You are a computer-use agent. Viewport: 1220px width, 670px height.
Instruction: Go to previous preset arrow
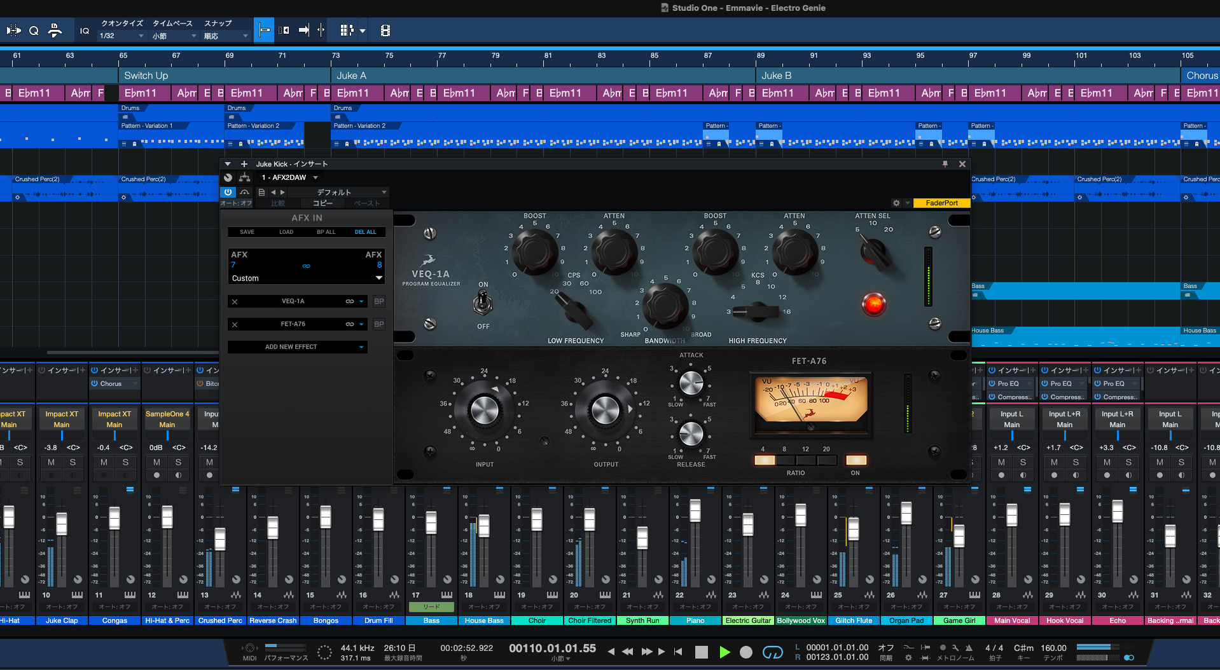click(274, 192)
